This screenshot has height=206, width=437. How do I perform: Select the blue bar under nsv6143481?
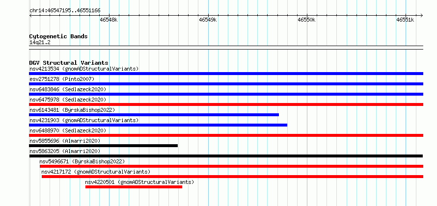click(x=154, y=115)
